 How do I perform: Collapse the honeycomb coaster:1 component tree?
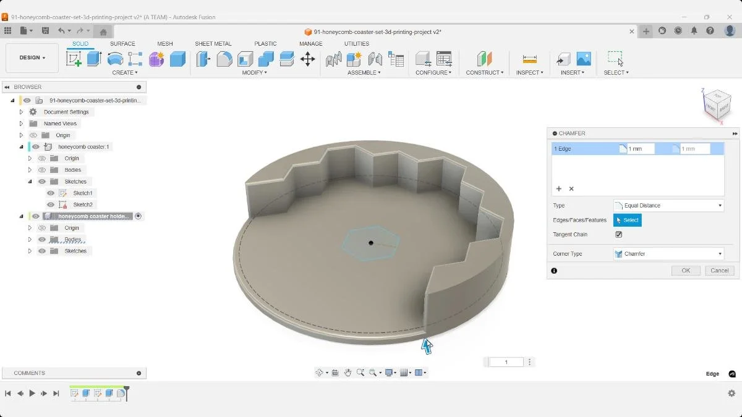[22, 147]
